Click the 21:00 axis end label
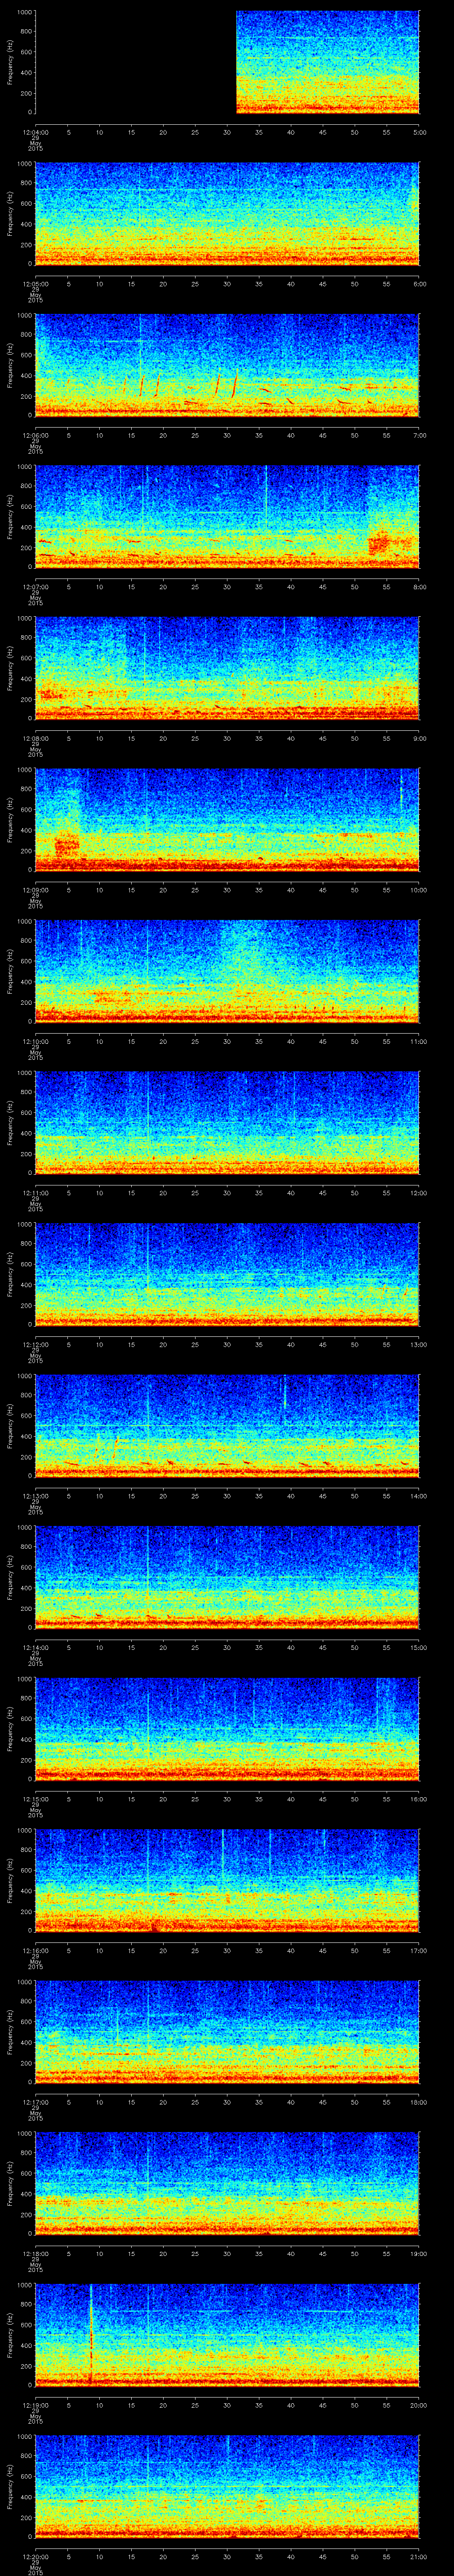Screen dimensions: 454x2576 pyautogui.click(x=419, y=2556)
